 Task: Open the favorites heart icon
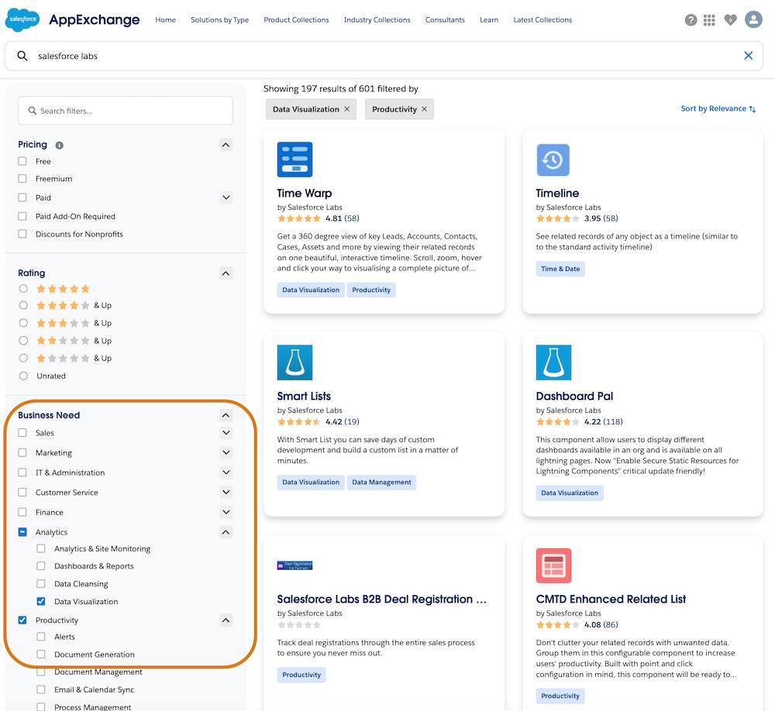(x=730, y=20)
